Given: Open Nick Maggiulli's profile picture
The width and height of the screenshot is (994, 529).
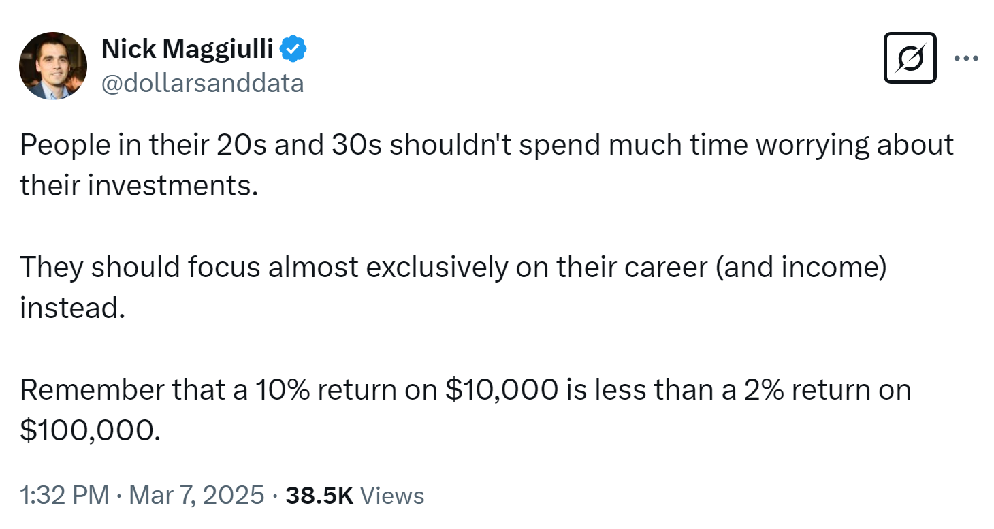Looking at the screenshot, I should 53,66.
